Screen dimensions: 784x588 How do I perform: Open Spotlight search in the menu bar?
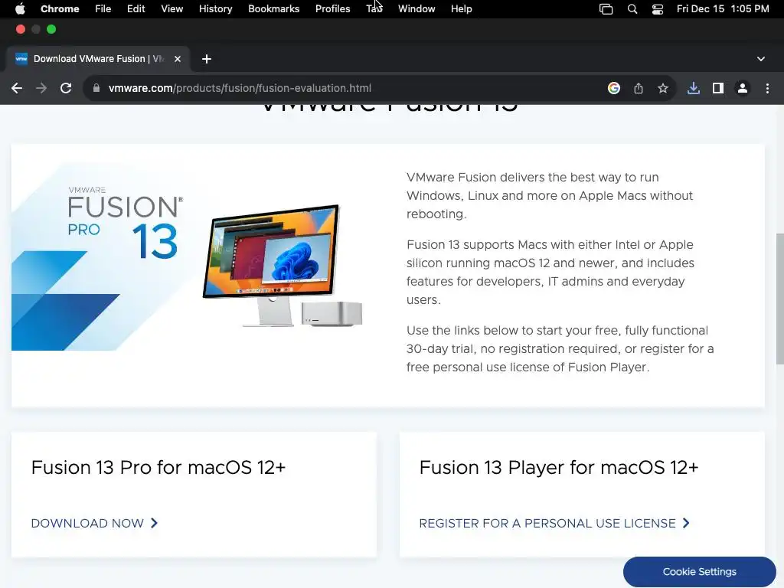point(632,9)
